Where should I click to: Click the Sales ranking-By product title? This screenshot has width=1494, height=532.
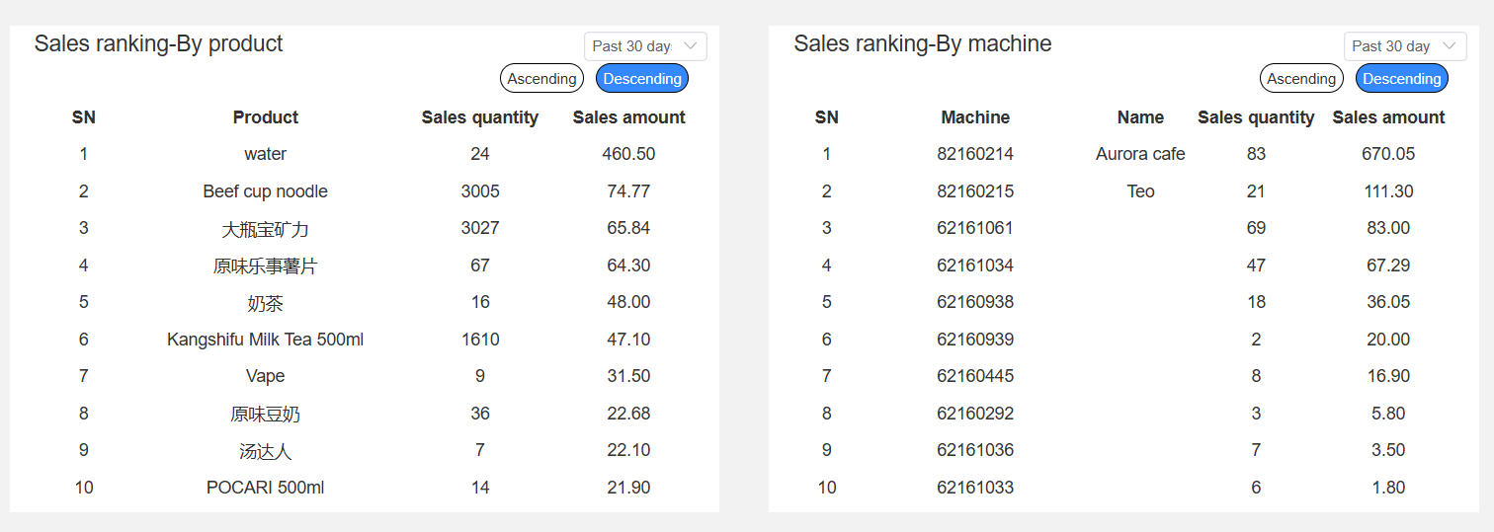159,43
